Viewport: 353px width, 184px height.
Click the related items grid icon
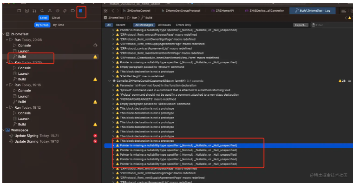click(x=105, y=11)
